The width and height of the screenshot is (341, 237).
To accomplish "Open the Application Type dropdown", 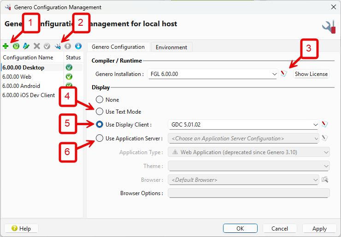I will tap(249, 152).
